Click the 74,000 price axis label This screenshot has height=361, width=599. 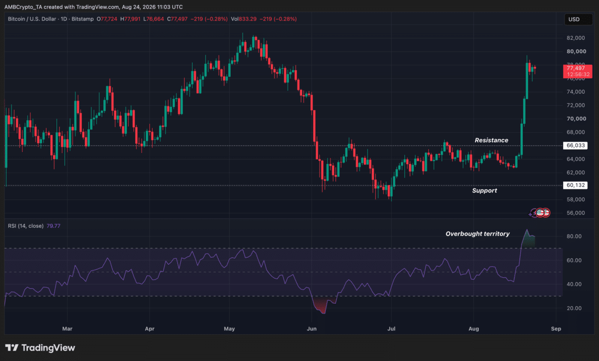tap(576, 92)
